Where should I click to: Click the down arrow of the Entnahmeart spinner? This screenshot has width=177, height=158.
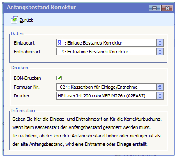pos(160,53)
